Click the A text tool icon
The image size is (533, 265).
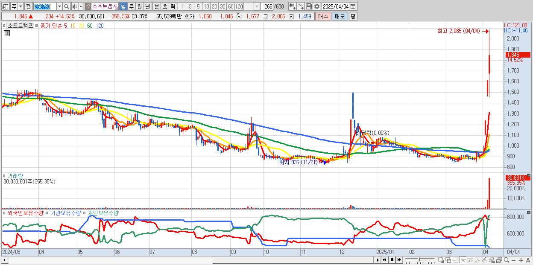[x=528, y=260]
